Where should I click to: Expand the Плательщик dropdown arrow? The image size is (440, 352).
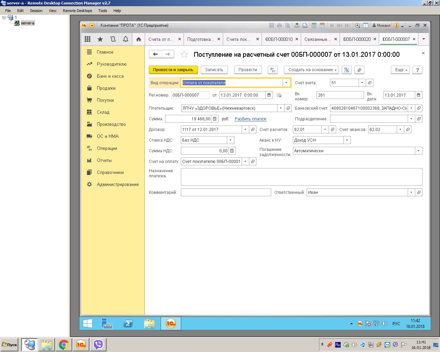click(280, 108)
